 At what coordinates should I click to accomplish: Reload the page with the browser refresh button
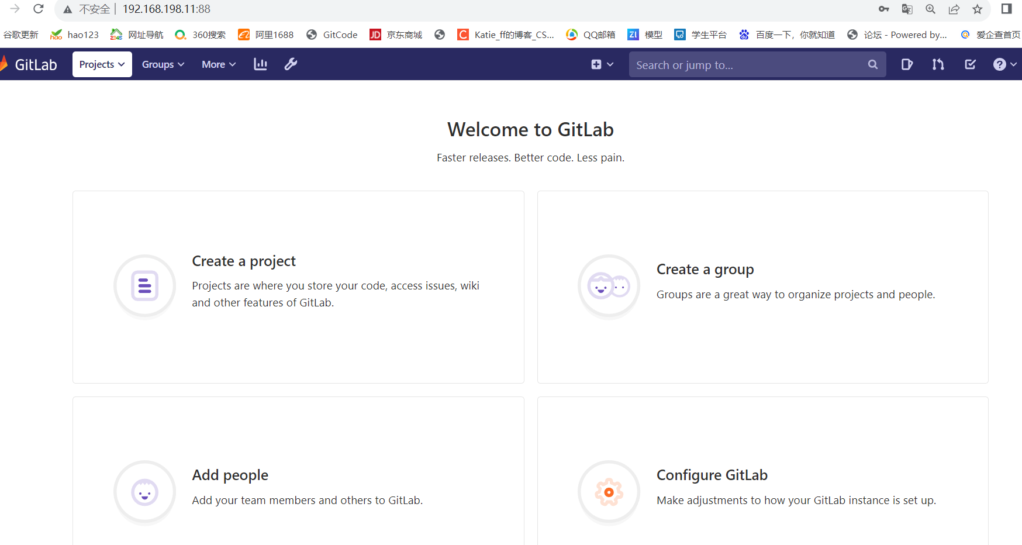pos(39,9)
